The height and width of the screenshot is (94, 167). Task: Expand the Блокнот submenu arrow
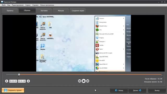pyautogui.click(x=123, y=19)
